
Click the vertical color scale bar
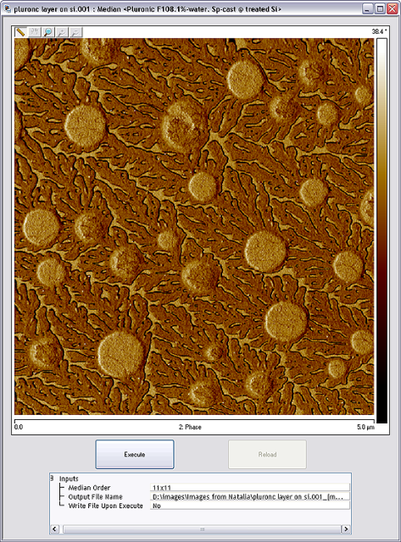click(382, 230)
